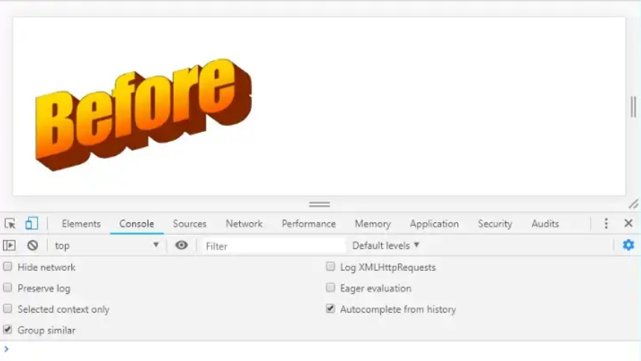Uncheck Autocomplete from history
The height and width of the screenshot is (361, 641).
pos(330,309)
